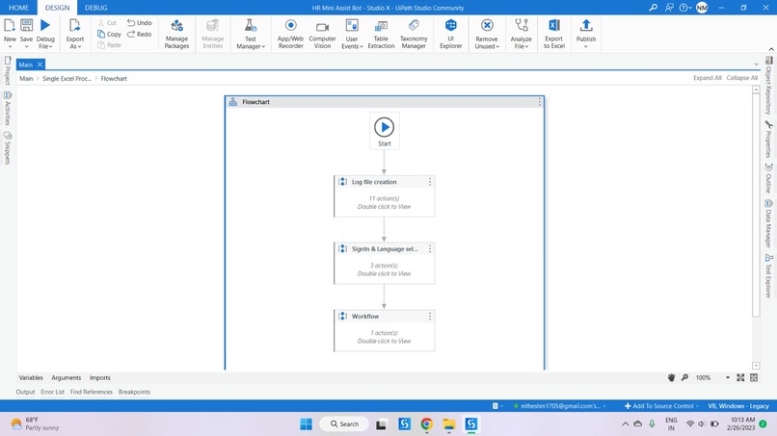The image size is (777, 436).
Task: Close the Main document tab
Action: (40, 64)
